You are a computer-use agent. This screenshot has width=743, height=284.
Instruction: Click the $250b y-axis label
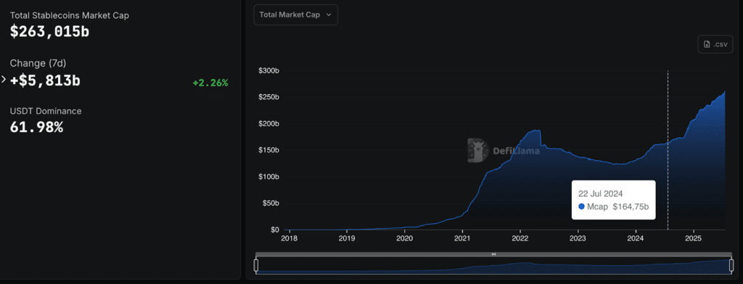[268, 97]
